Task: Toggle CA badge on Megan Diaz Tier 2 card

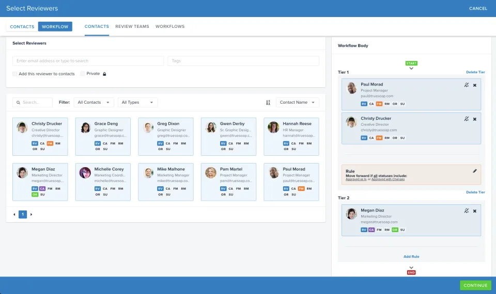Action: coord(371,230)
